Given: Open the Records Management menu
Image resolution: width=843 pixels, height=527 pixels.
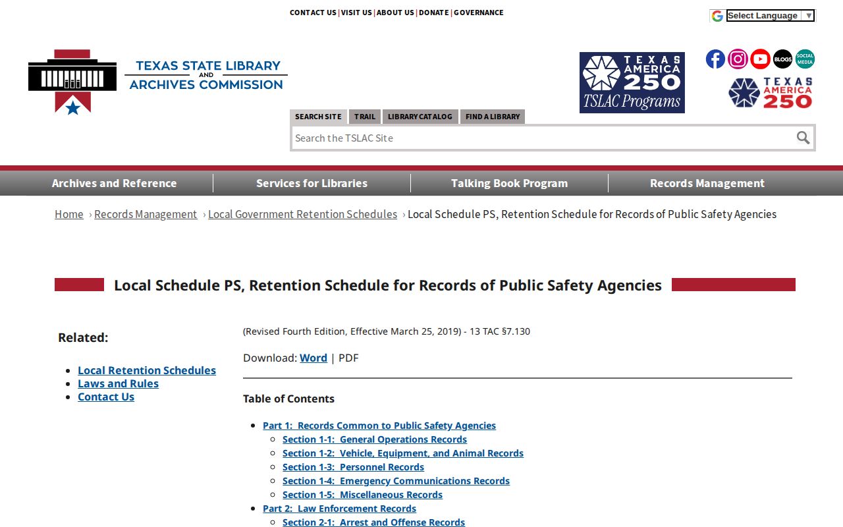Looking at the screenshot, I should 707,183.
